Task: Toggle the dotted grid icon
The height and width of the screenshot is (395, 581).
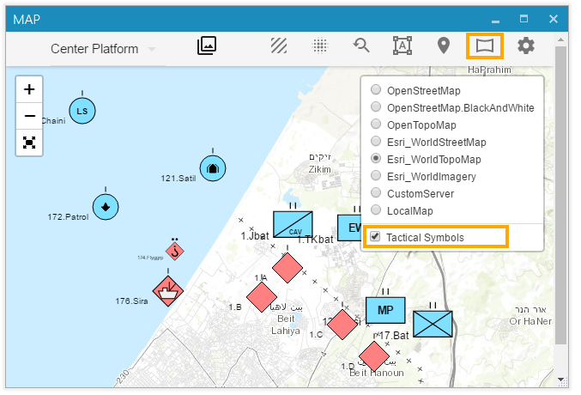Action: [320, 46]
